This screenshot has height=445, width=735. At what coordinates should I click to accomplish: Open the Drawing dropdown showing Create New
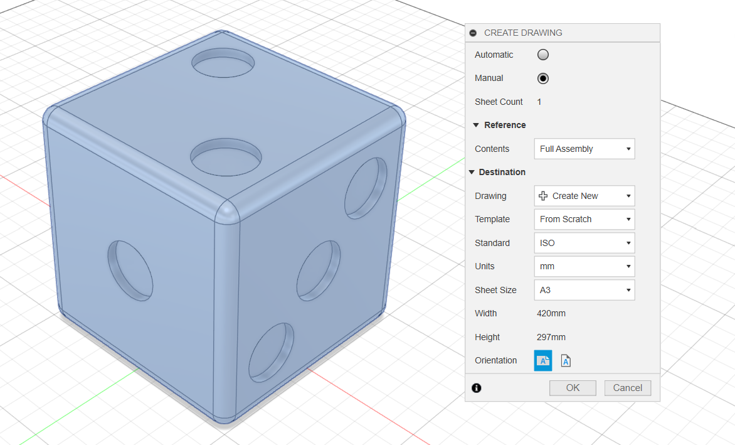584,196
